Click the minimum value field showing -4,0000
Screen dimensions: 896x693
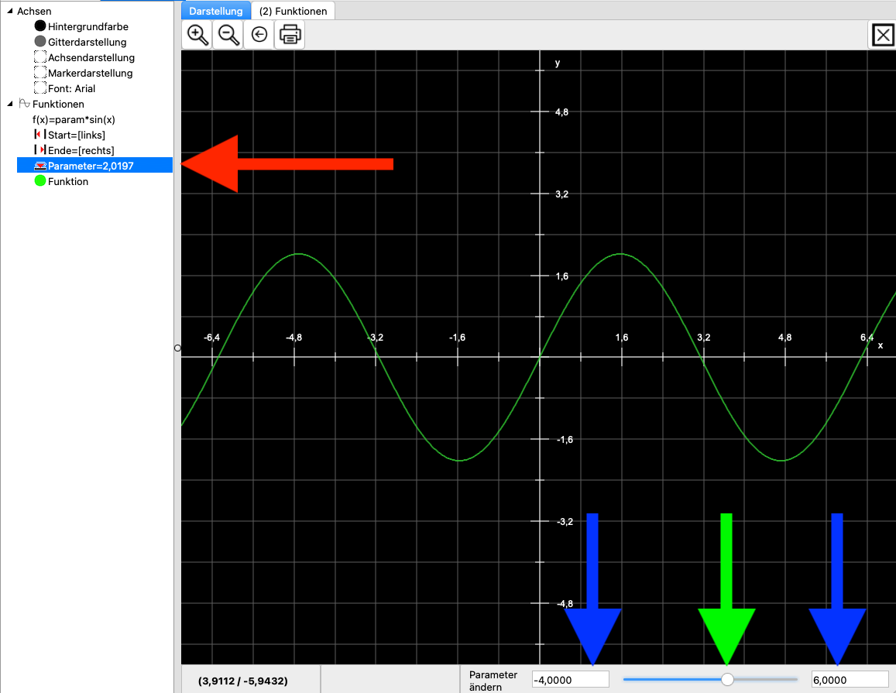570,679
